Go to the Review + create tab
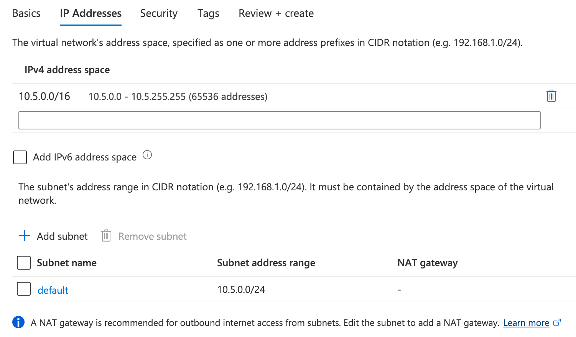The width and height of the screenshot is (576, 337). (x=276, y=13)
